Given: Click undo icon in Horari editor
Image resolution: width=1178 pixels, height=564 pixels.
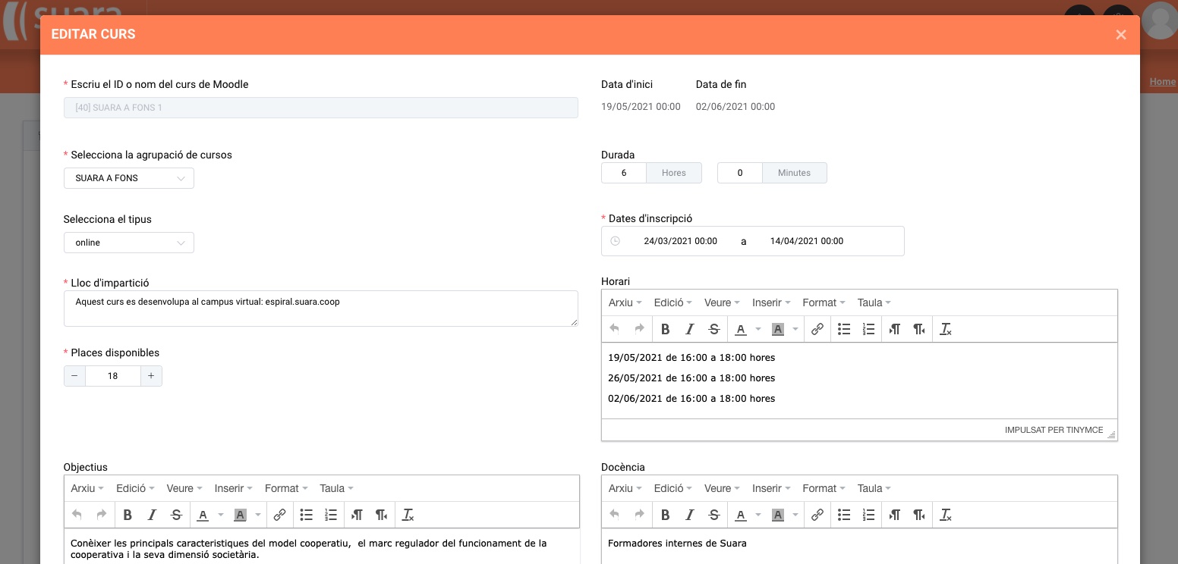Looking at the screenshot, I should tap(614, 329).
